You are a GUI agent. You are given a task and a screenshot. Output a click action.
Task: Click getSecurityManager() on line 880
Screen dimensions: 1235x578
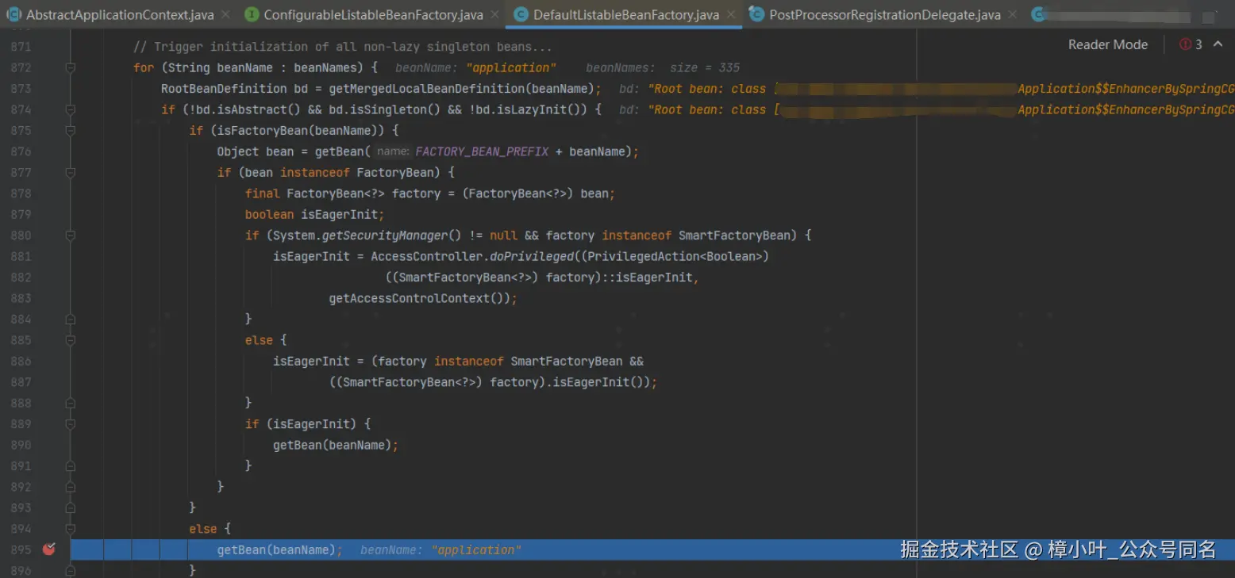(x=391, y=235)
